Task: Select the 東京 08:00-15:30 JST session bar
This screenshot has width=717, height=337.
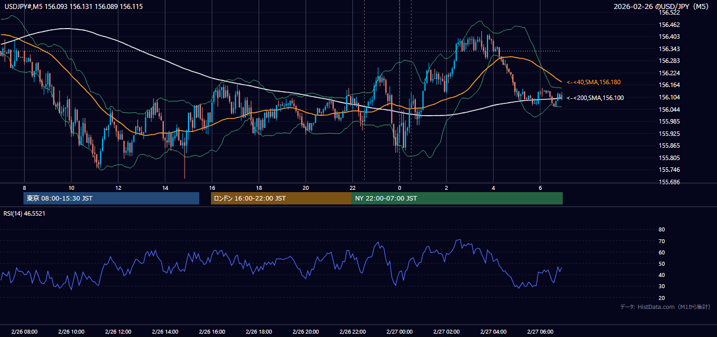Action: point(112,198)
